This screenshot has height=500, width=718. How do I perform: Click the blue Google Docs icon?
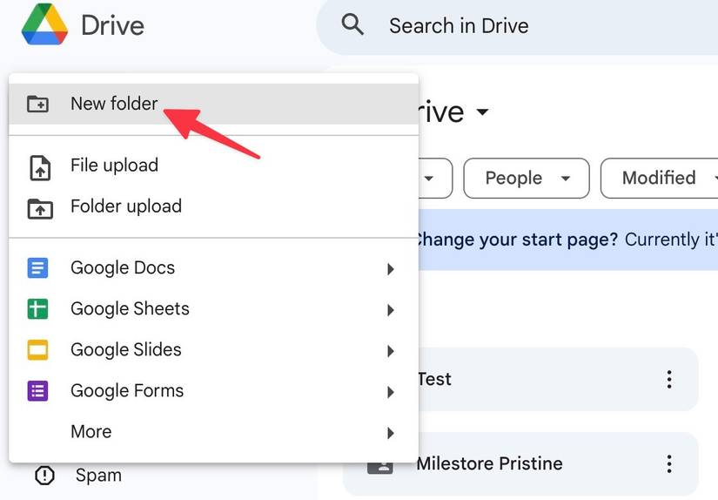[x=38, y=268]
